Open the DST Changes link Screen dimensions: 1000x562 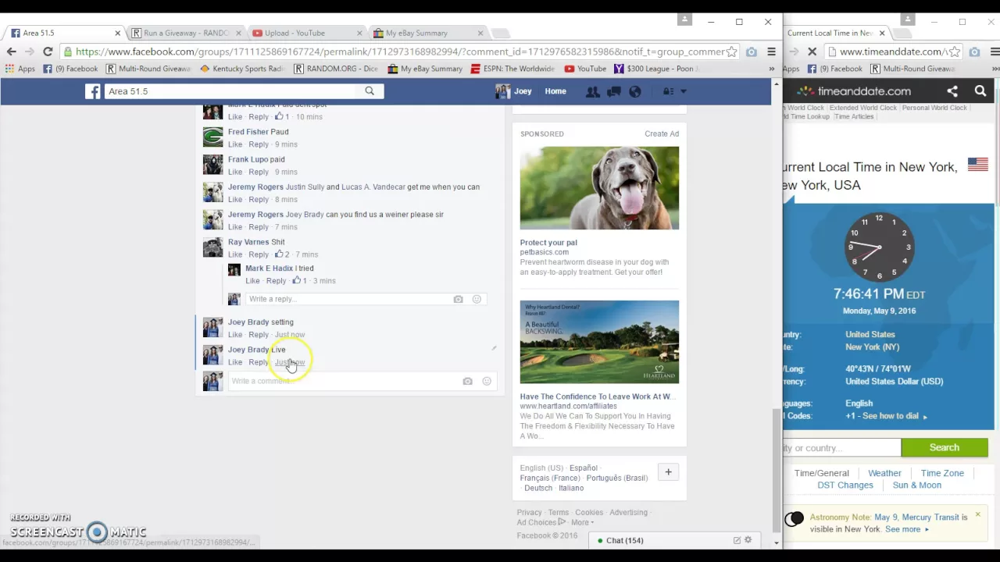coord(845,486)
